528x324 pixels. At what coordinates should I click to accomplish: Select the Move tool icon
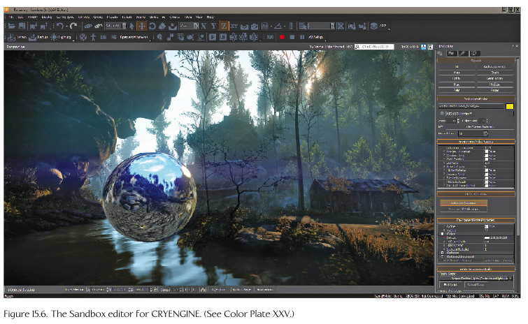click(x=142, y=26)
